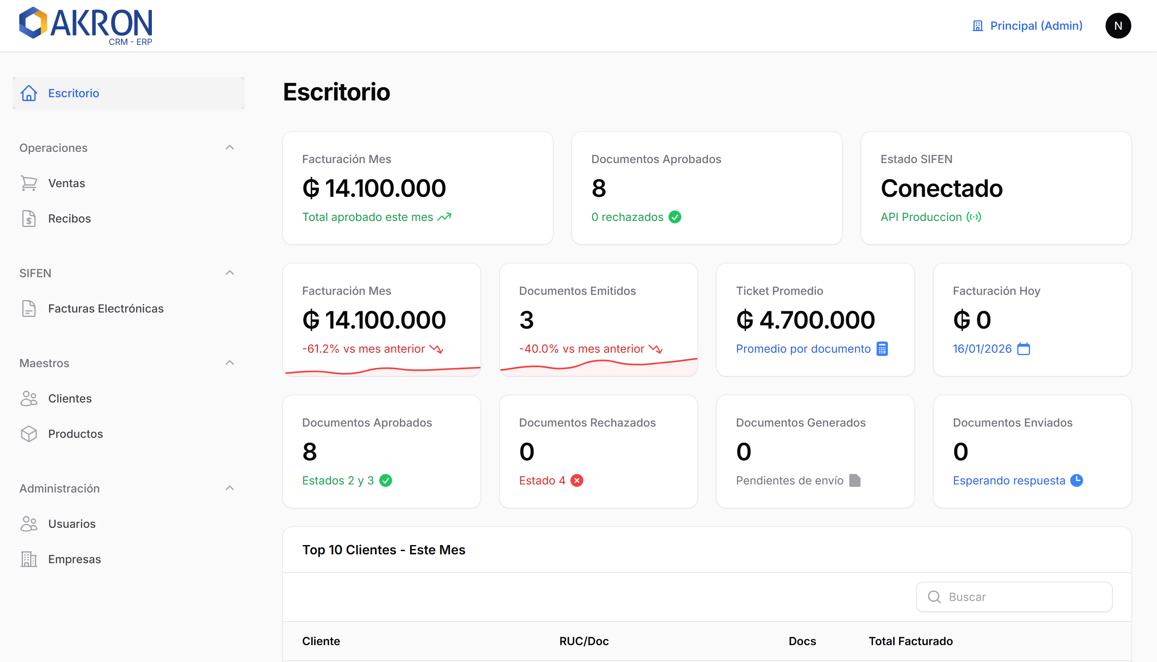
Task: Click the Facturas Electrónicas file icon
Action: click(x=29, y=309)
